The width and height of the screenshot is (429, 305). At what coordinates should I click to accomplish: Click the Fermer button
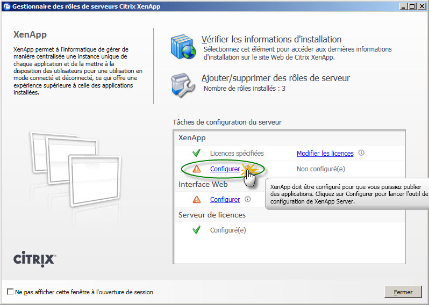(x=403, y=292)
